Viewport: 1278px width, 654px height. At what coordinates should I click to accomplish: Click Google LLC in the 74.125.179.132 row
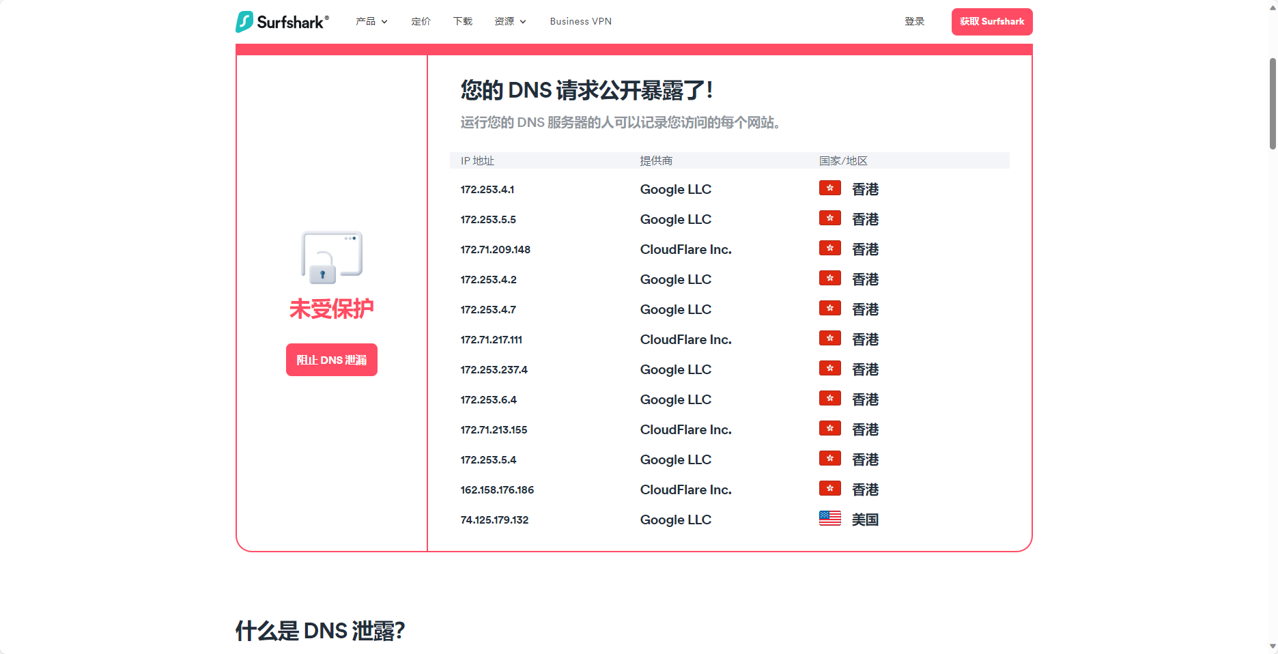tap(676, 520)
